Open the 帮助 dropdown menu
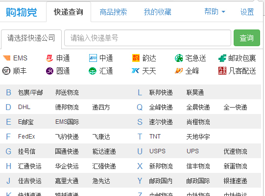 click(x=215, y=12)
